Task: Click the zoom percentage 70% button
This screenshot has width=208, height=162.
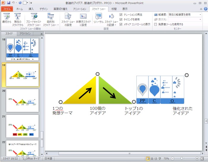Action: [166, 158]
